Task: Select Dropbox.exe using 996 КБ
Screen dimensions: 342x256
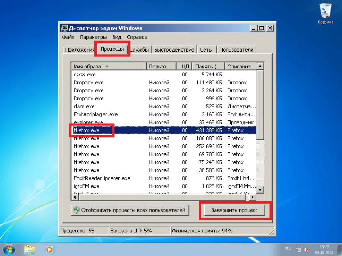Action: 164,99
